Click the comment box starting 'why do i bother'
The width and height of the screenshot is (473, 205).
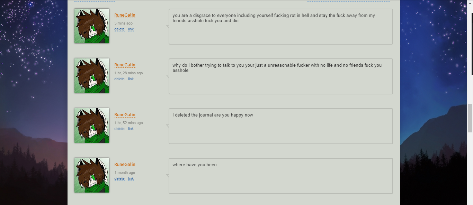(x=280, y=76)
